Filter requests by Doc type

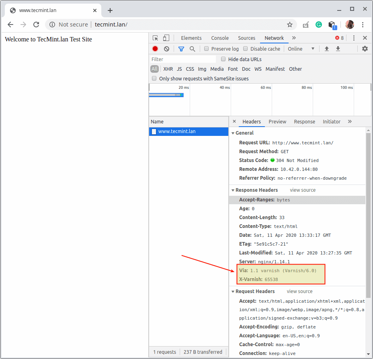click(x=246, y=69)
